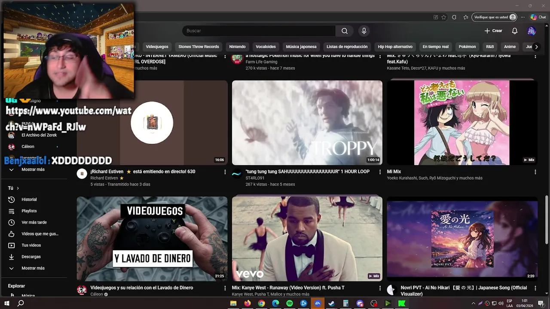Click the Farm Life Gaming channel link
The height and width of the screenshot is (309, 550).
tap(261, 62)
